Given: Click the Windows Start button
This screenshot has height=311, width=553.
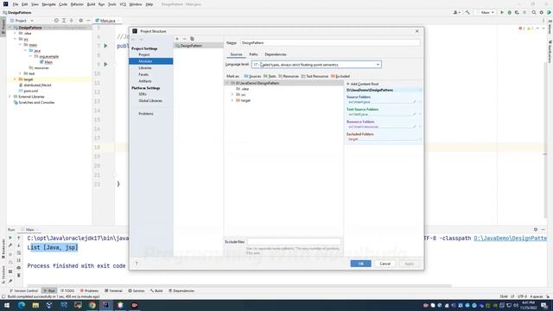Looking at the screenshot, I should 7,305.
